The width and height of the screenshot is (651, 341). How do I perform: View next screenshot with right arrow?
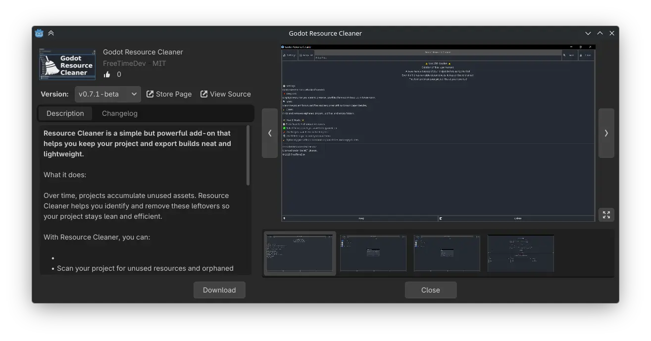[x=606, y=133]
